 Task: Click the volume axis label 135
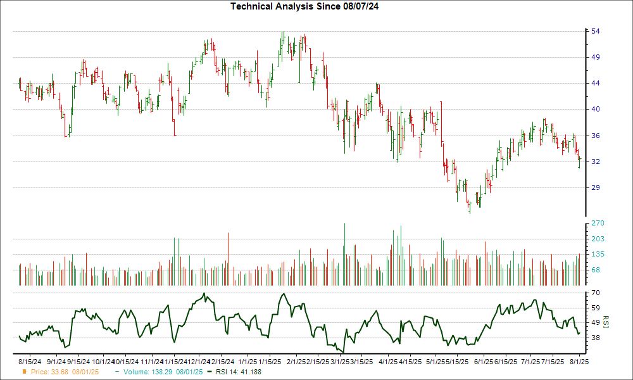point(598,254)
